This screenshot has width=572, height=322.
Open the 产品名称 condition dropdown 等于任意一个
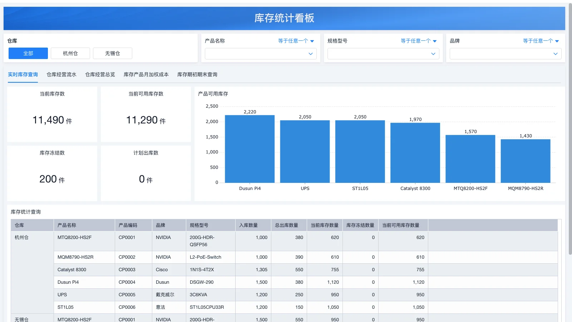coord(296,41)
